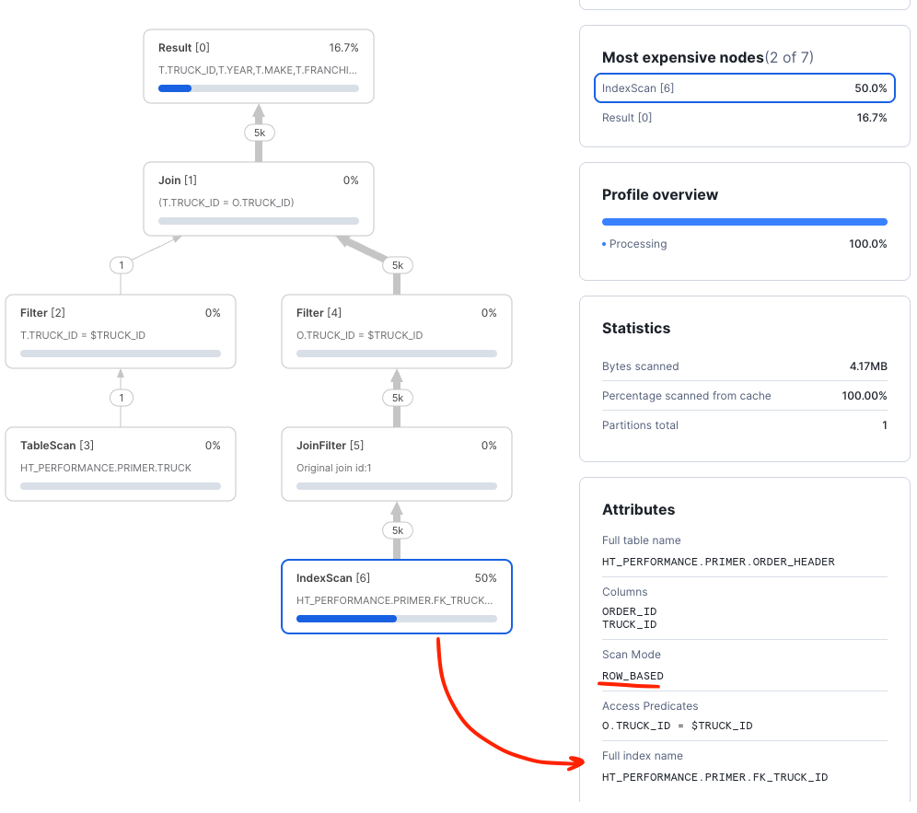Select the IndexScan [6] node
Viewport: 917px width, 813px height.
click(396, 596)
